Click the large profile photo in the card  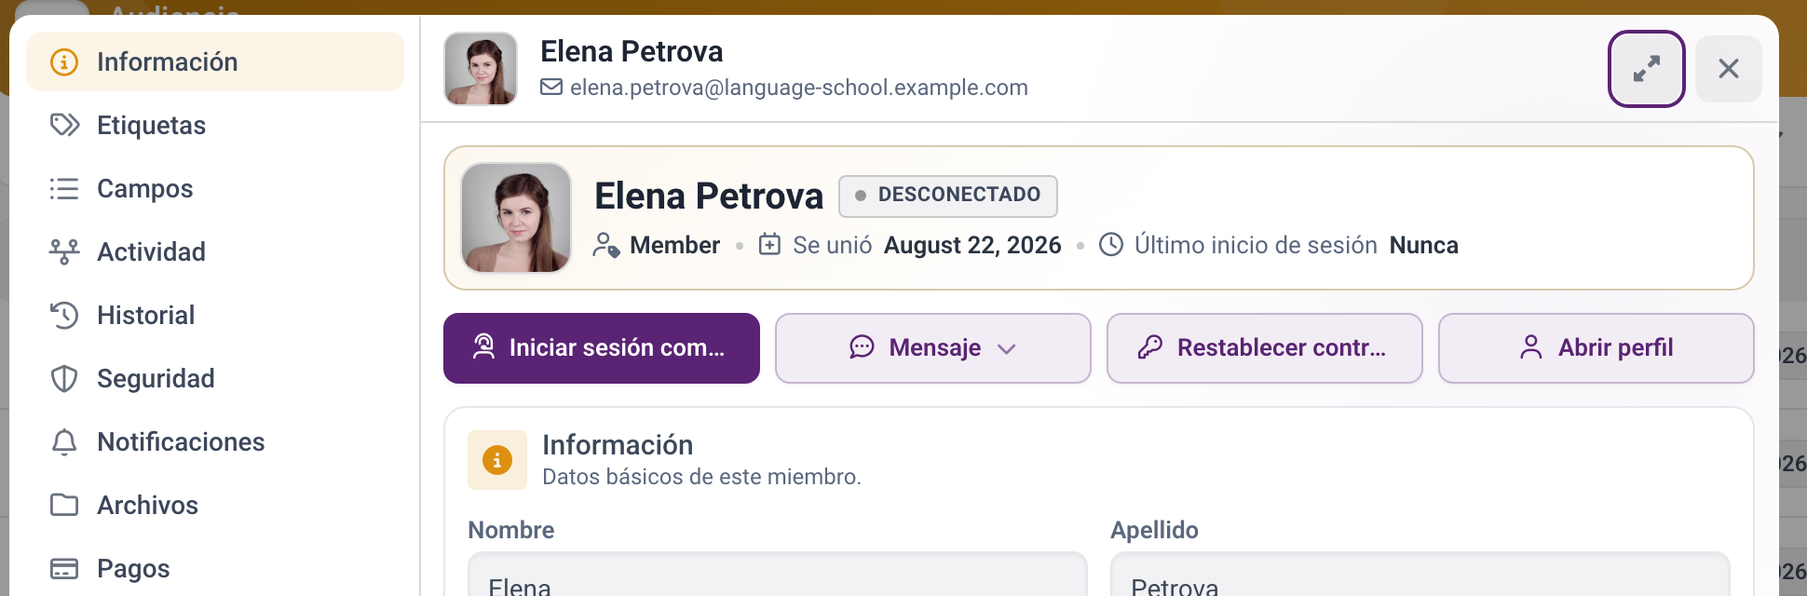[x=516, y=218]
